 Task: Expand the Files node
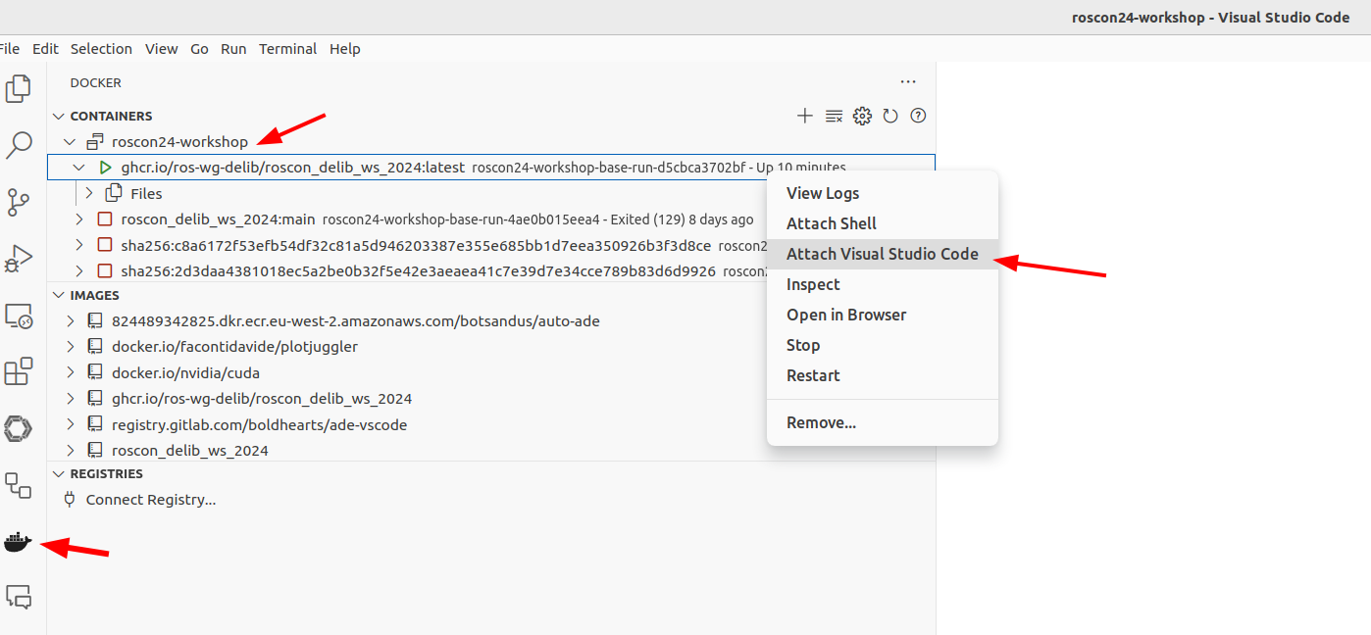(x=89, y=193)
